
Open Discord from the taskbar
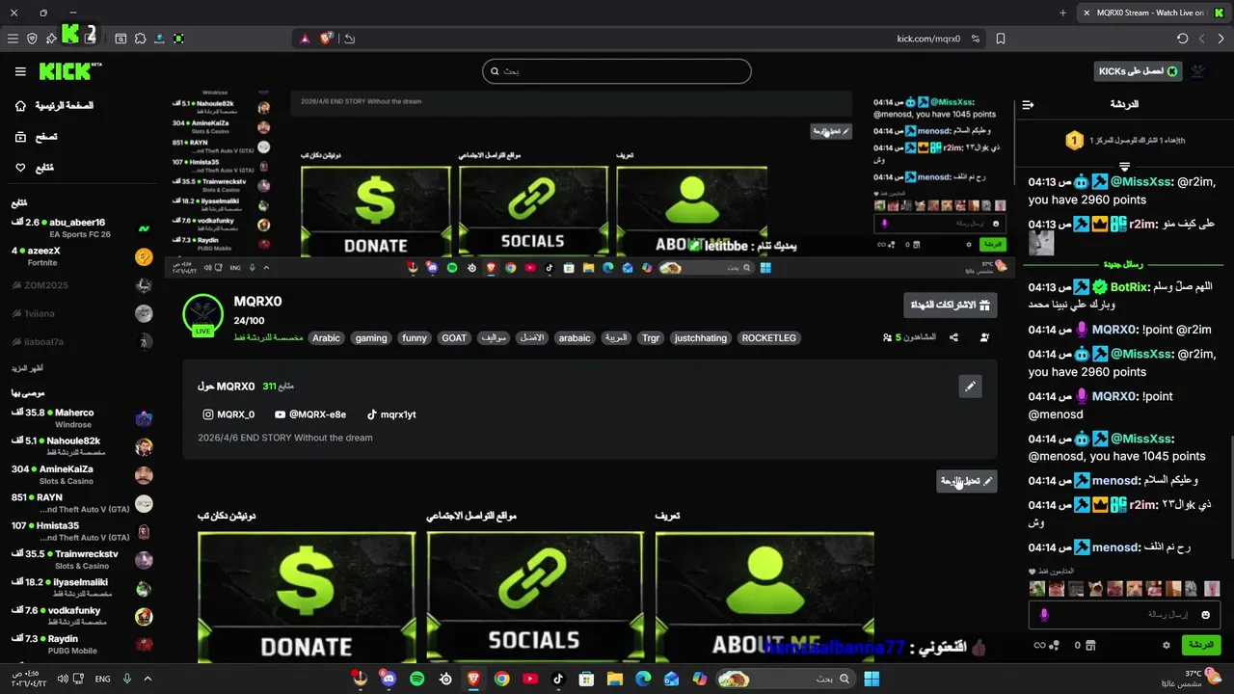(388, 679)
